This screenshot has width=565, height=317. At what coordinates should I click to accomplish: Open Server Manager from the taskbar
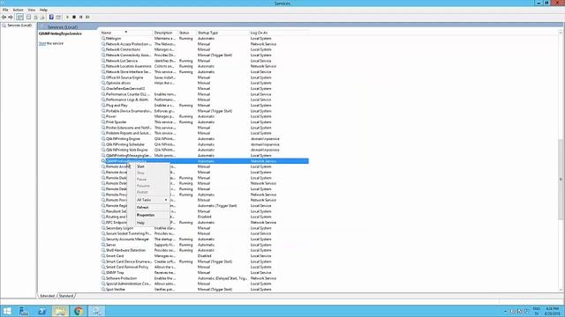click(24, 311)
